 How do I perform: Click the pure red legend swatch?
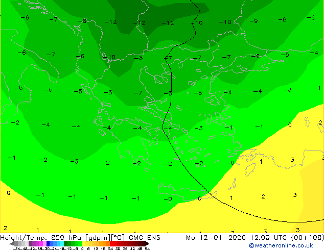[x=111, y=243]
